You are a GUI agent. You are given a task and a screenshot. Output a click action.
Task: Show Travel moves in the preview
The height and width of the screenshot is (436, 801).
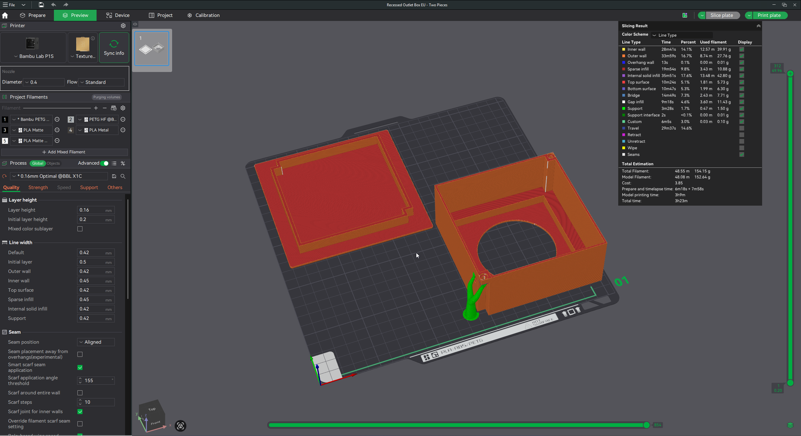click(x=741, y=128)
